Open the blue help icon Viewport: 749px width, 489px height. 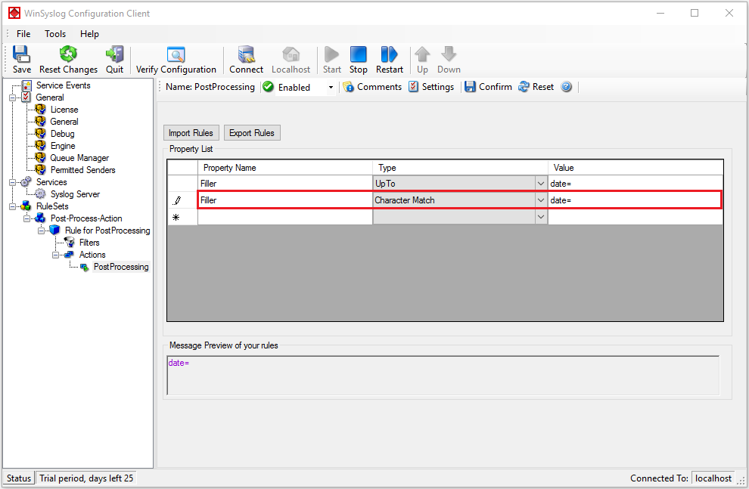(567, 87)
